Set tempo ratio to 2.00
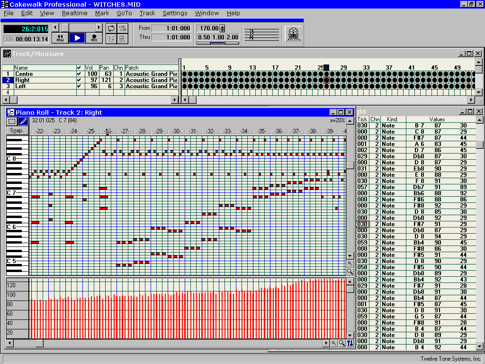This screenshot has width=485, height=364. [232, 37]
